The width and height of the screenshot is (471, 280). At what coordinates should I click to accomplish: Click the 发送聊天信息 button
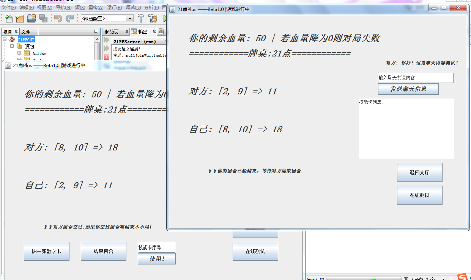click(x=408, y=89)
